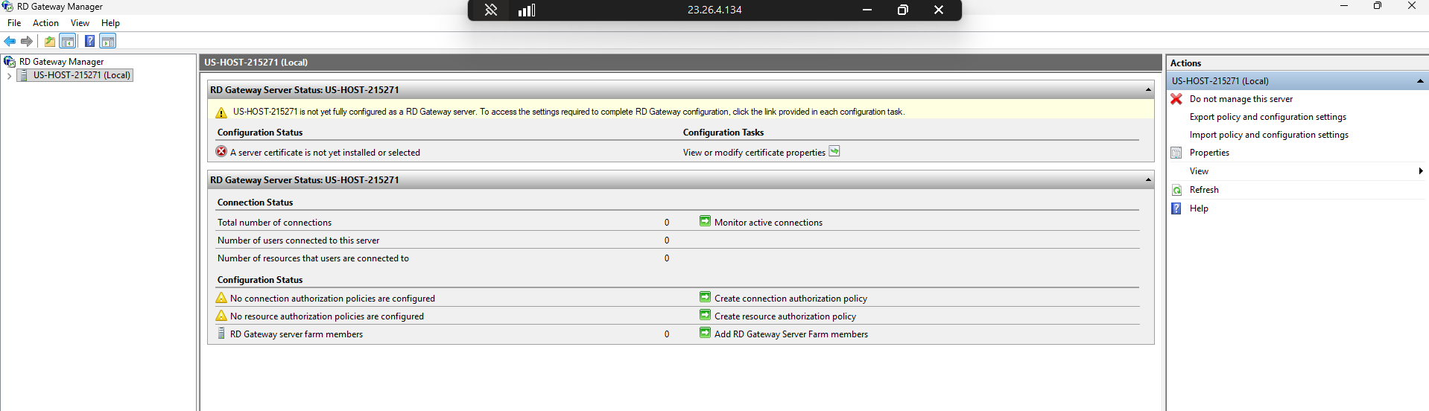1429x411 pixels.
Task: Select US-HOST-215271 (Local) tree item
Action: (x=82, y=75)
